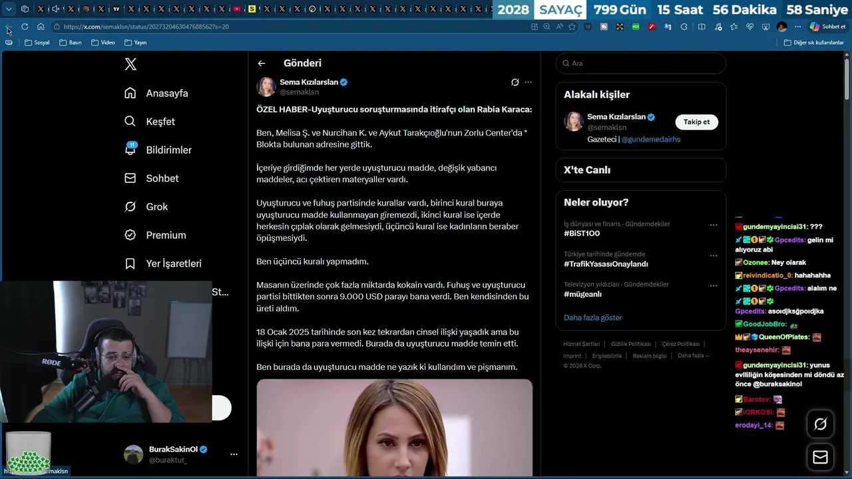Open Premium page

[x=156, y=235]
